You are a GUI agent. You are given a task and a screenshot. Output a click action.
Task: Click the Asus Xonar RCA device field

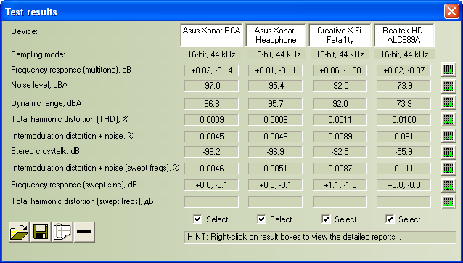(211, 35)
